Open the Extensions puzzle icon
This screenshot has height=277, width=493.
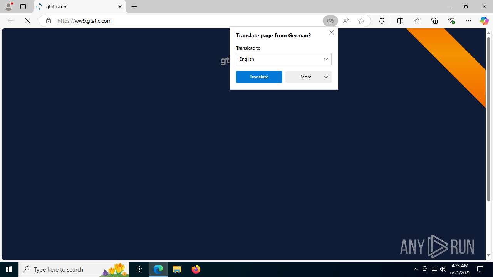point(382,21)
